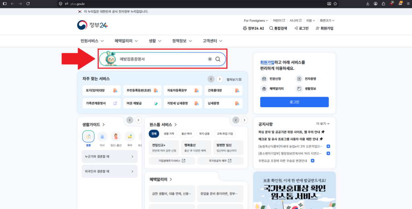
Task: Open 정부24 AI assistant
Action: 253,28
